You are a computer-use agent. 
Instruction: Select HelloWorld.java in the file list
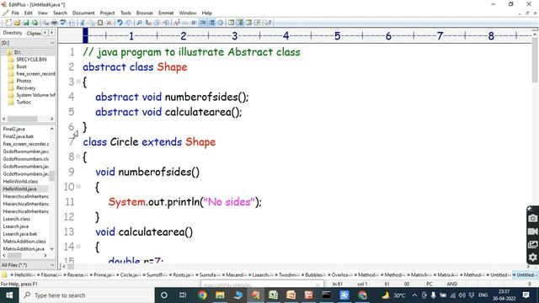click(x=19, y=189)
